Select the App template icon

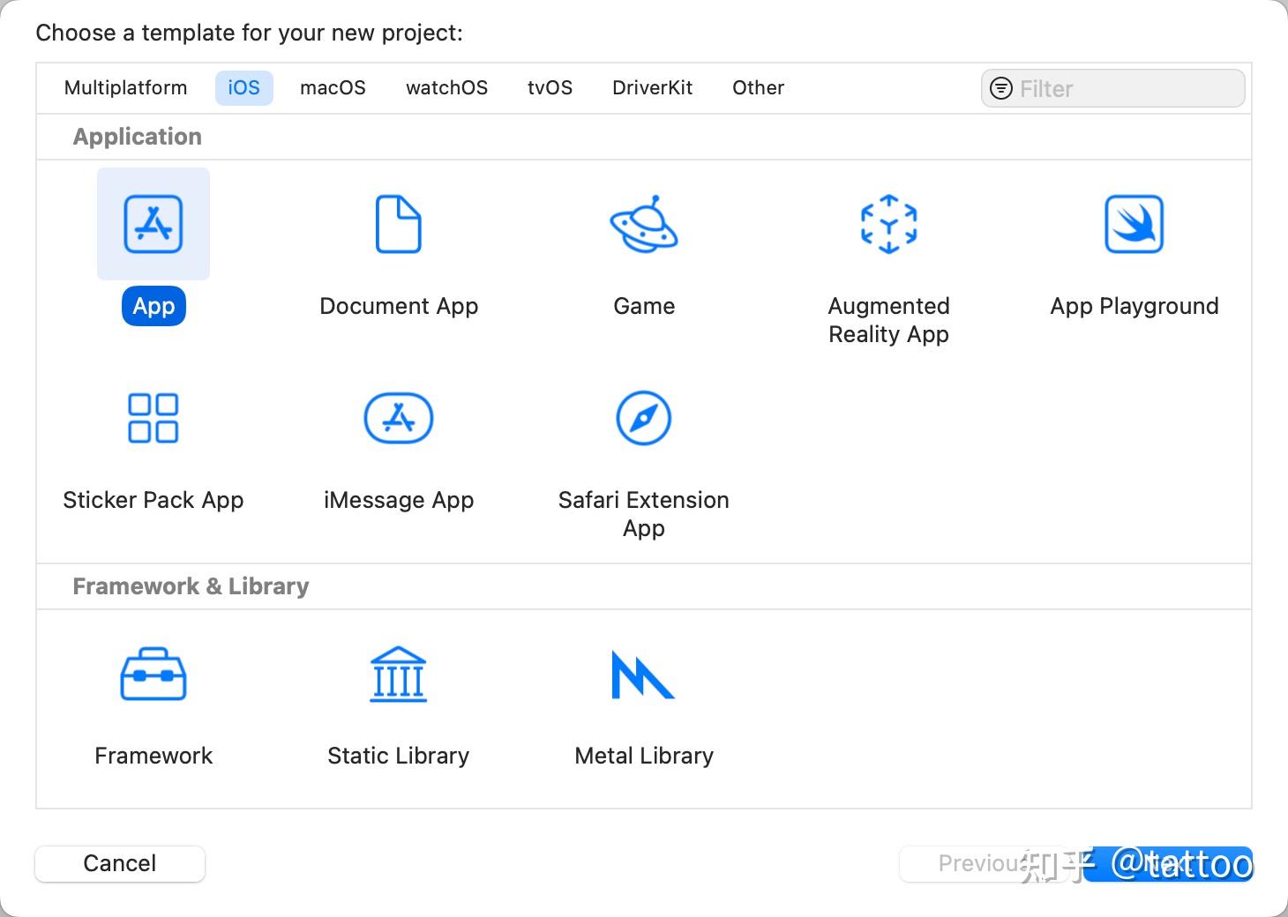coord(154,224)
